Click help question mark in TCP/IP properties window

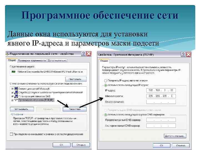click(183, 55)
